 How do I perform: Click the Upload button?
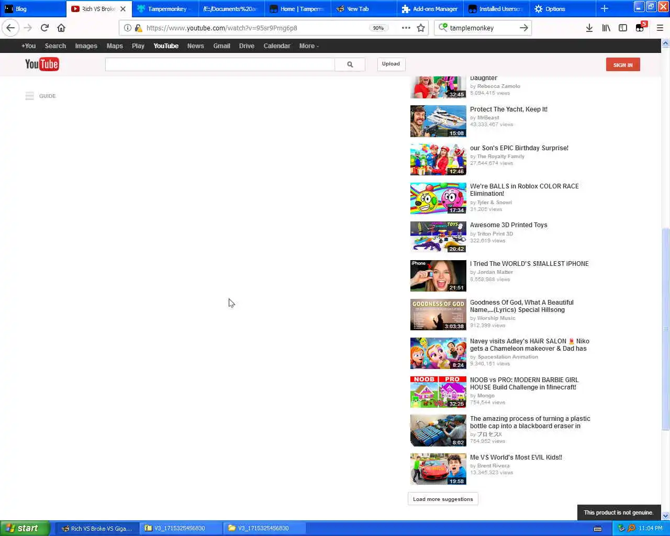click(x=390, y=64)
